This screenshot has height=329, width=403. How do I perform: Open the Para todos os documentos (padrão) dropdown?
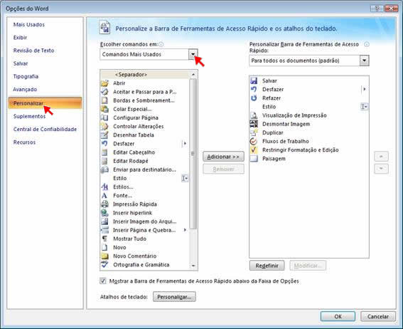364,61
